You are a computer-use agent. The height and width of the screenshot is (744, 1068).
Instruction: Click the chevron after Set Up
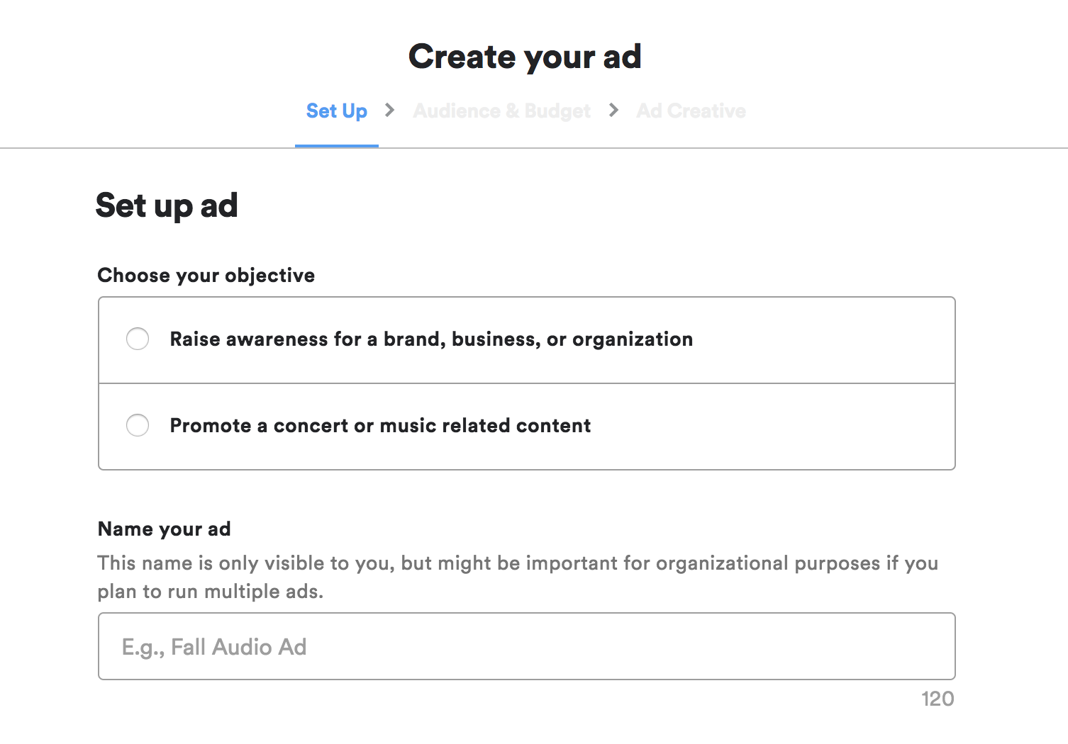pos(389,111)
